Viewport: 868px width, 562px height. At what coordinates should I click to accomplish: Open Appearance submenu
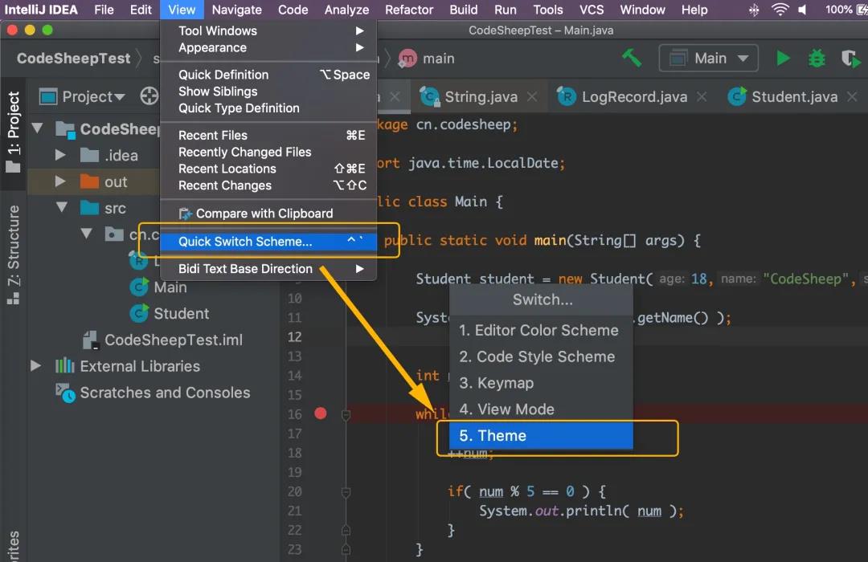click(268, 47)
